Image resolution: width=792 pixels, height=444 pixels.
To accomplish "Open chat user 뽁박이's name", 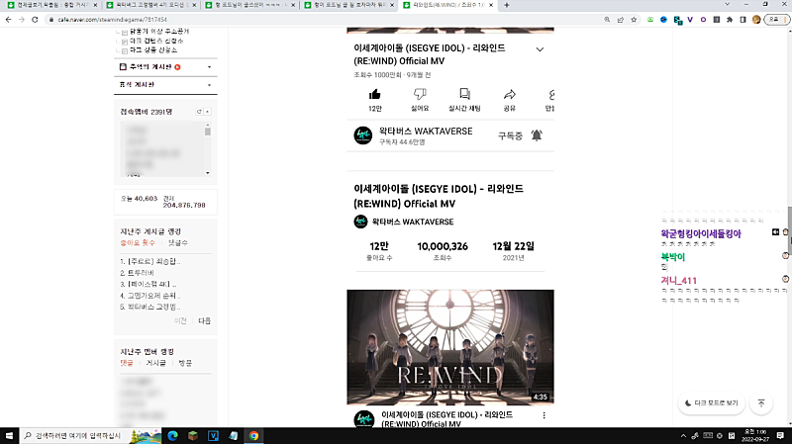I will point(673,257).
